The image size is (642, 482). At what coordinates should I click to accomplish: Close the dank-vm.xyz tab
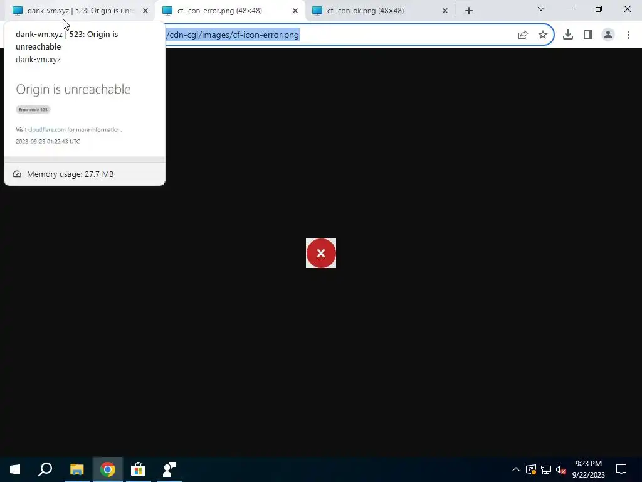click(145, 11)
